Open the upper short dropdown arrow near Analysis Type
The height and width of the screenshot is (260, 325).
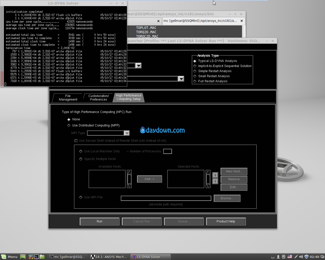coord(139,66)
